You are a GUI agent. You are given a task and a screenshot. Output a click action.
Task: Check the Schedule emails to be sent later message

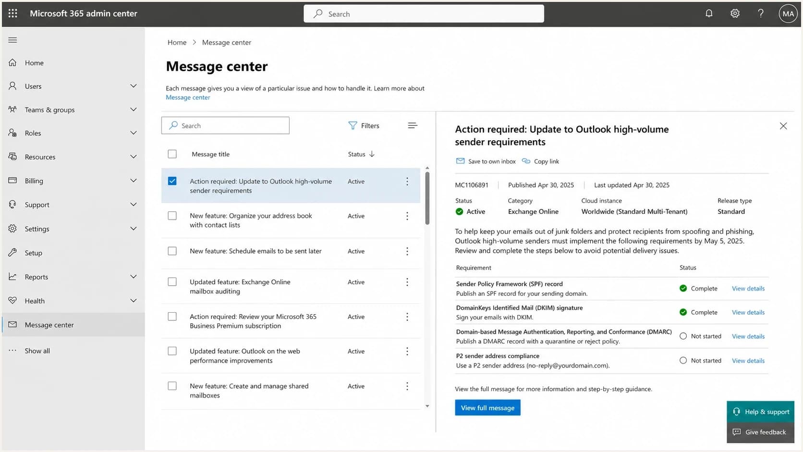(x=172, y=251)
